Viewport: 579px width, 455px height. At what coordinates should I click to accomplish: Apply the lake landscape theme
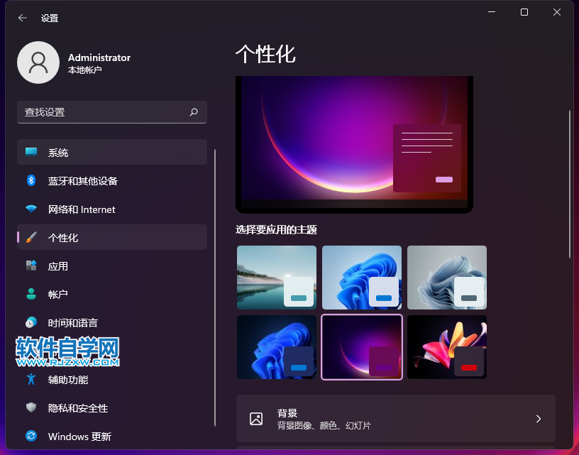click(277, 278)
